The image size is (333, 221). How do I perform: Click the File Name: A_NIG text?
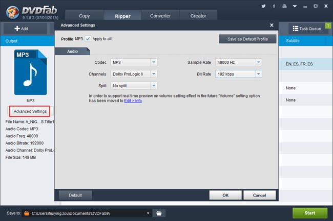pyautogui.click(x=30, y=122)
